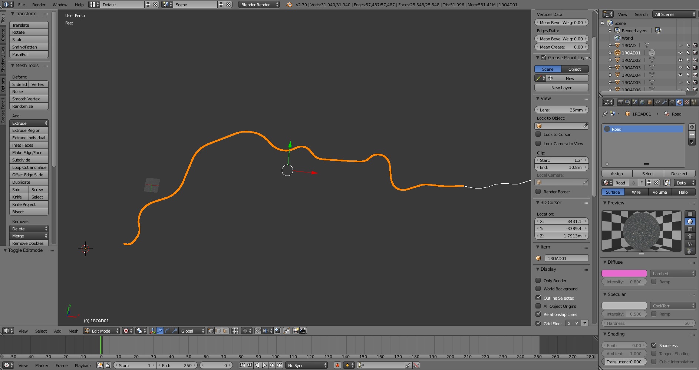
Task: Open the Texture properties tab
Action: click(x=686, y=102)
